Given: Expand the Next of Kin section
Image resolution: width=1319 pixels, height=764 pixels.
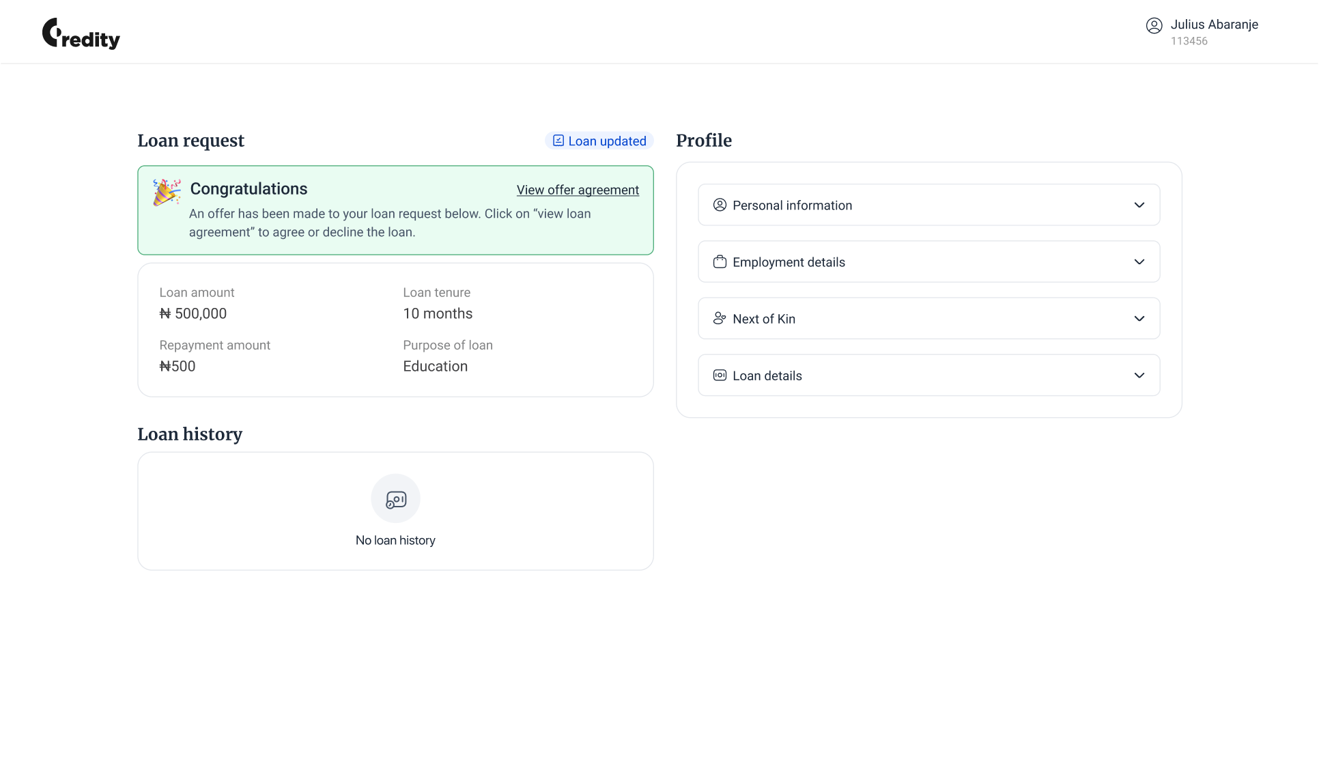Looking at the screenshot, I should coord(1139,318).
